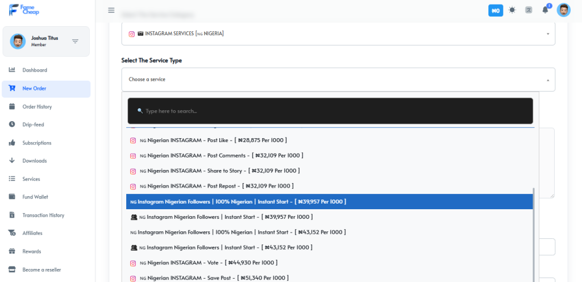Image resolution: width=582 pixels, height=282 pixels.
Task: Click the ₦0 wallet balance button
Action: tap(496, 10)
